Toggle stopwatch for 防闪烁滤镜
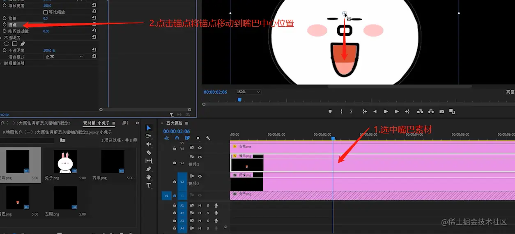 [x=5, y=31]
